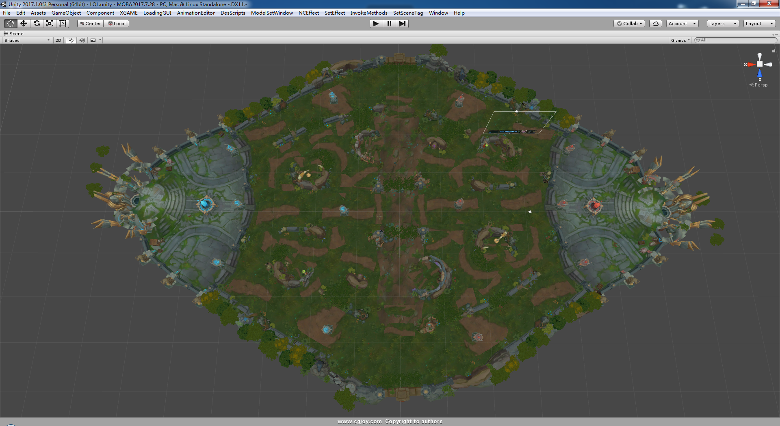780x426 pixels.
Task: Toggle the Center pivot mode button
Action: [91, 24]
